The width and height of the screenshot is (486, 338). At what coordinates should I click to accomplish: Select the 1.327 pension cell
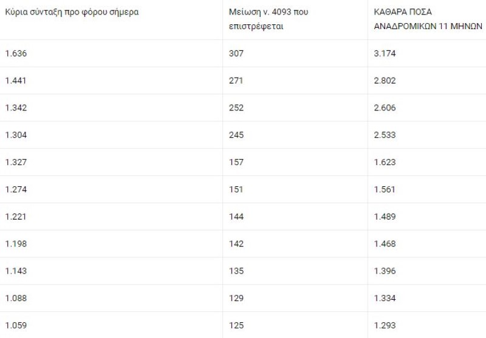tap(16, 162)
